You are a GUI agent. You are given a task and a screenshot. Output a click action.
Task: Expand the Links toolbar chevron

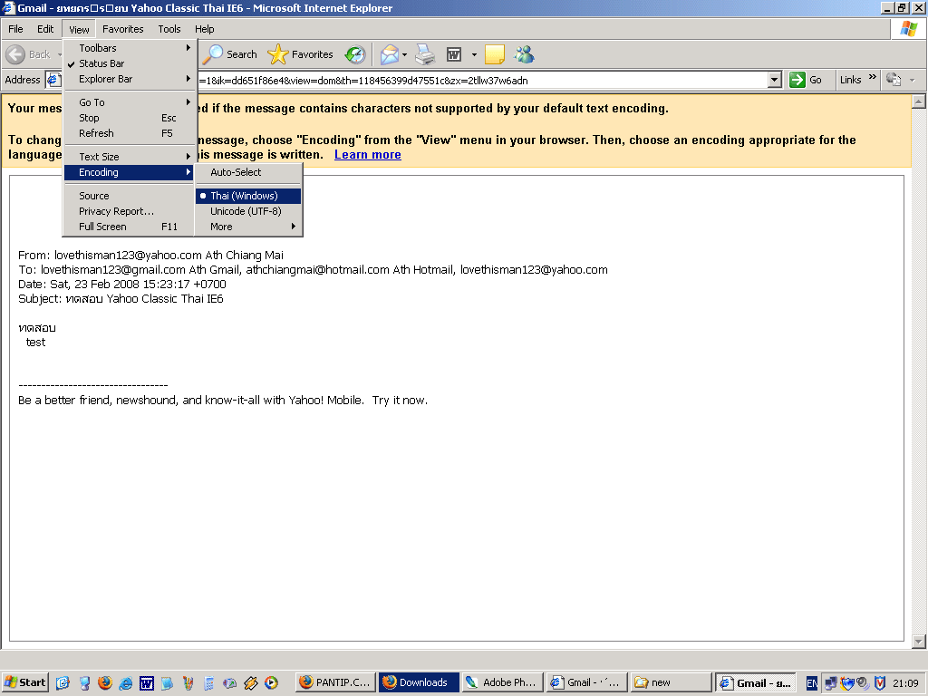click(x=873, y=78)
